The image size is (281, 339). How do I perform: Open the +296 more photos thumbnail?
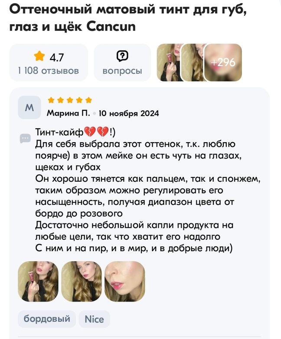223,63
